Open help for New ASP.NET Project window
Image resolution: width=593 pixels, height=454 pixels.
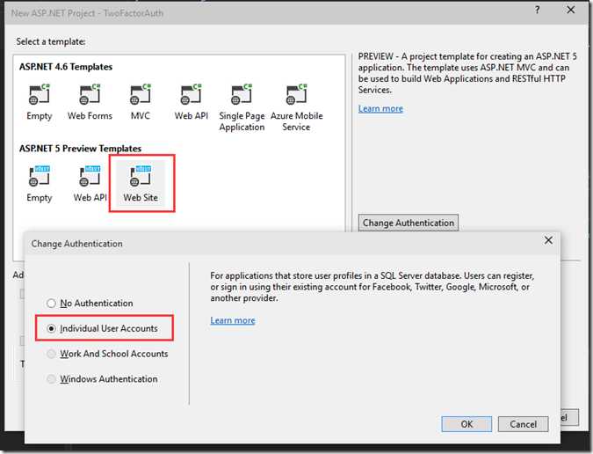538,11
